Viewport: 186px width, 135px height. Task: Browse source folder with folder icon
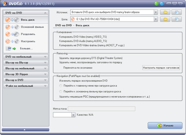tap(165, 12)
